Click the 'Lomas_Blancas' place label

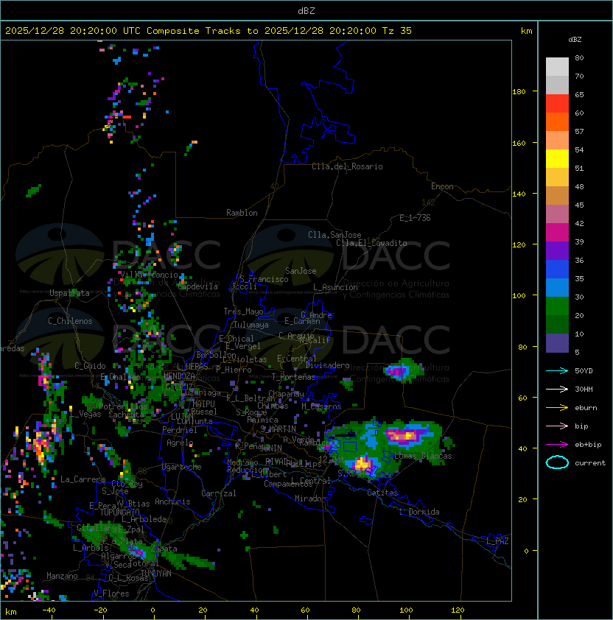pyautogui.click(x=423, y=456)
